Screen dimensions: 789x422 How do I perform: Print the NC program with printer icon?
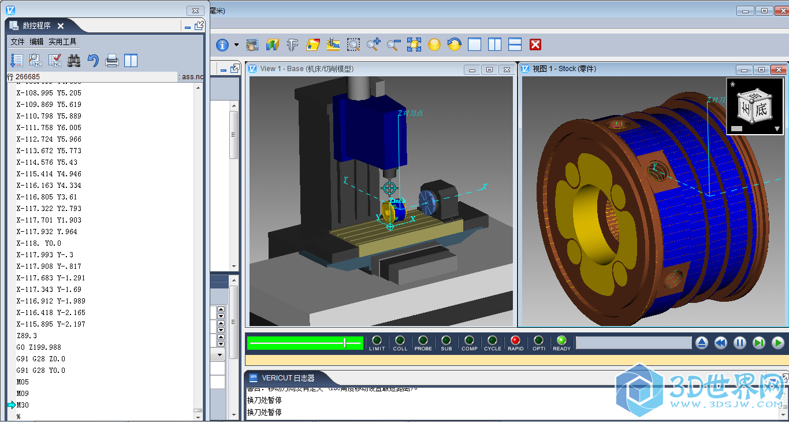point(112,60)
